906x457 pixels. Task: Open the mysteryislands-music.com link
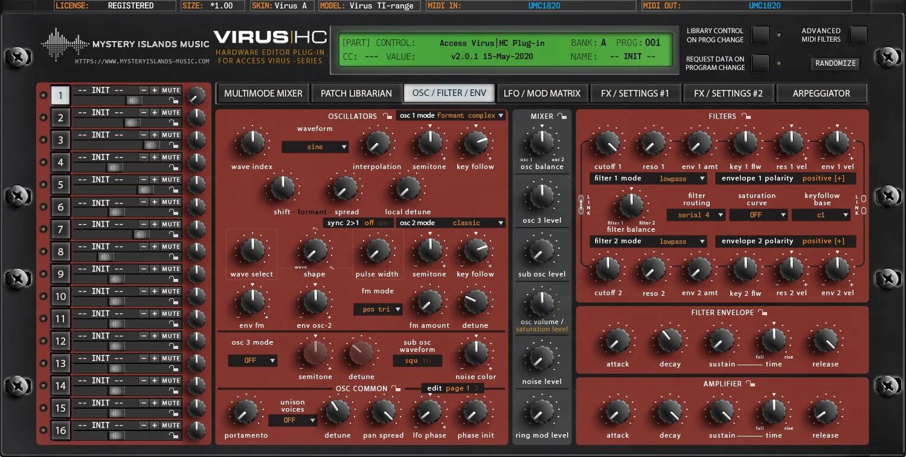click(x=142, y=61)
